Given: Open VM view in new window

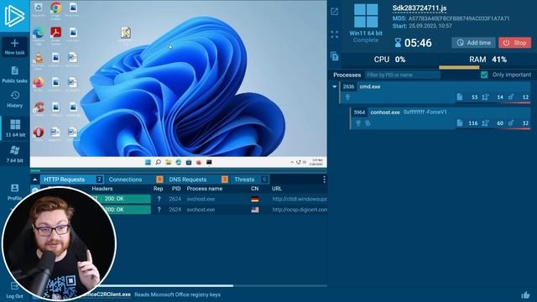Looking at the screenshot, I should click(335, 12).
